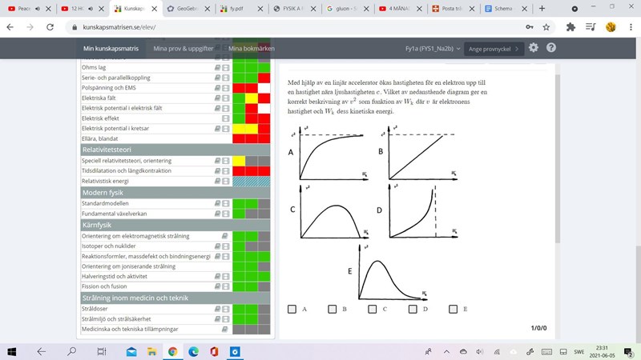This screenshot has height=360, width=641.
Task: Tick the checkbox for option C
Action: [x=373, y=309]
